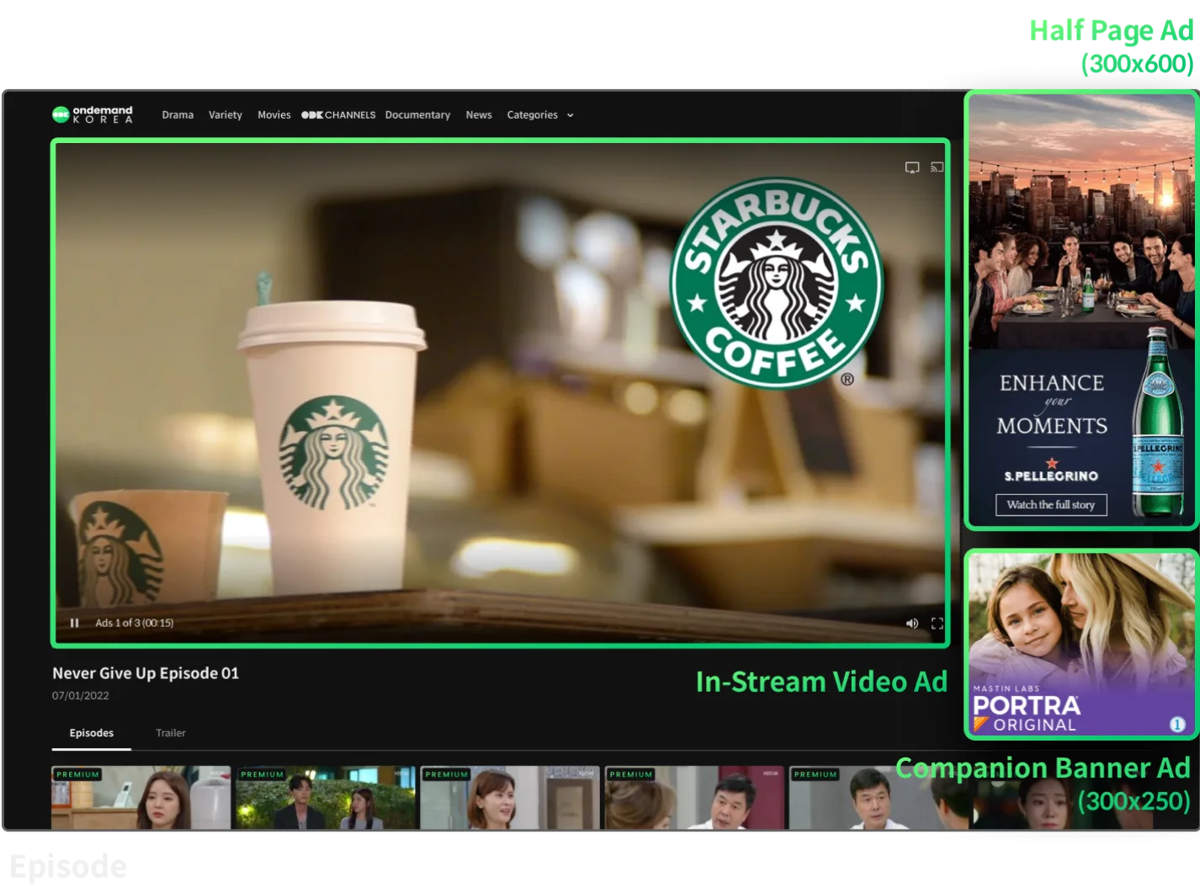
Task: Click the info icon on the Portra ad
Action: (x=1177, y=725)
